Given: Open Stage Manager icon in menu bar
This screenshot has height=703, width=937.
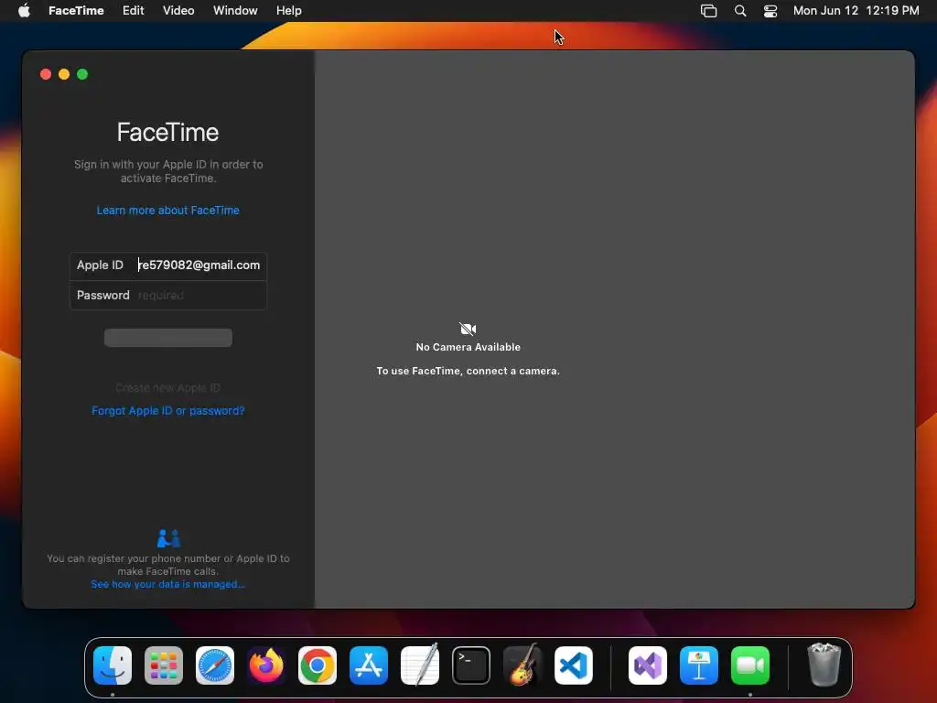Looking at the screenshot, I should 709,11.
